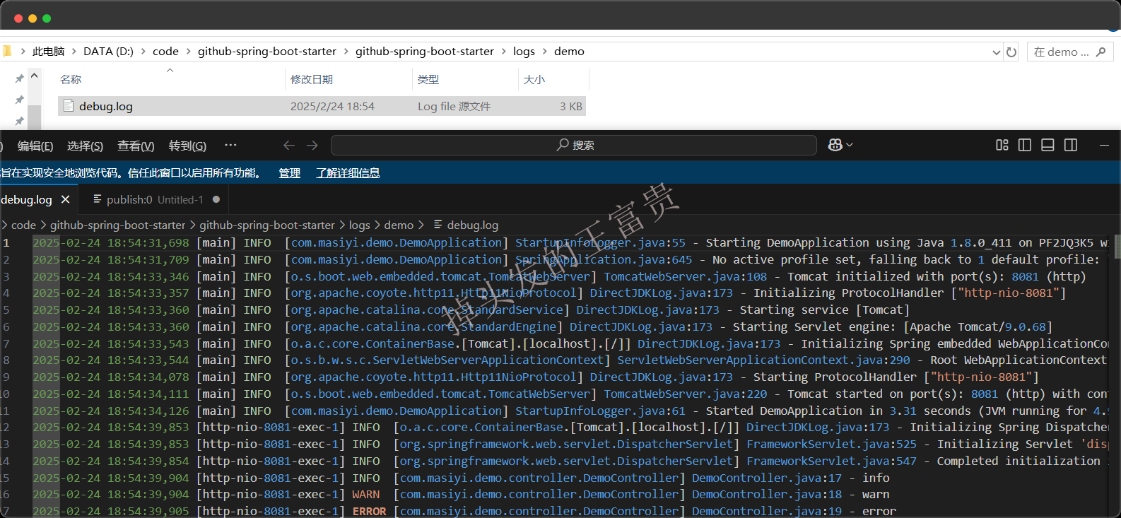Sort by the 大小 column header

(534, 80)
